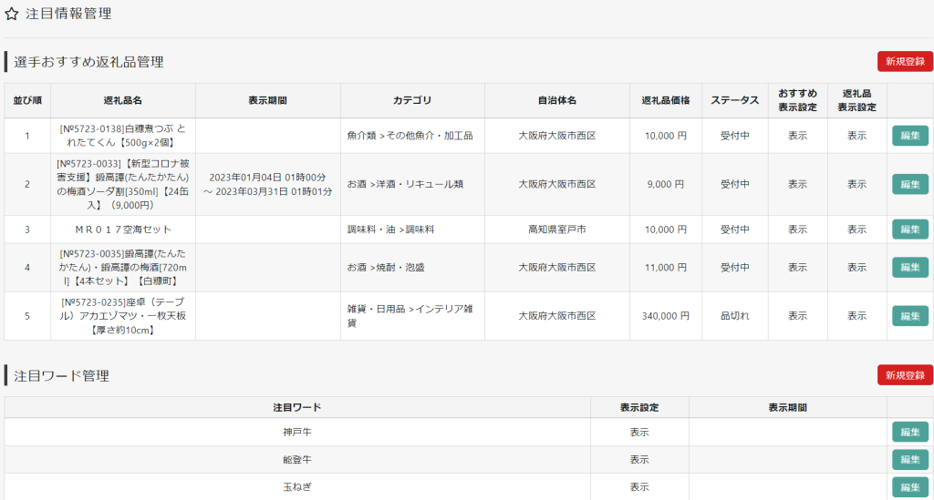The image size is (934, 500).
Task: Click the ステータス column header
Action: pyautogui.click(x=735, y=100)
